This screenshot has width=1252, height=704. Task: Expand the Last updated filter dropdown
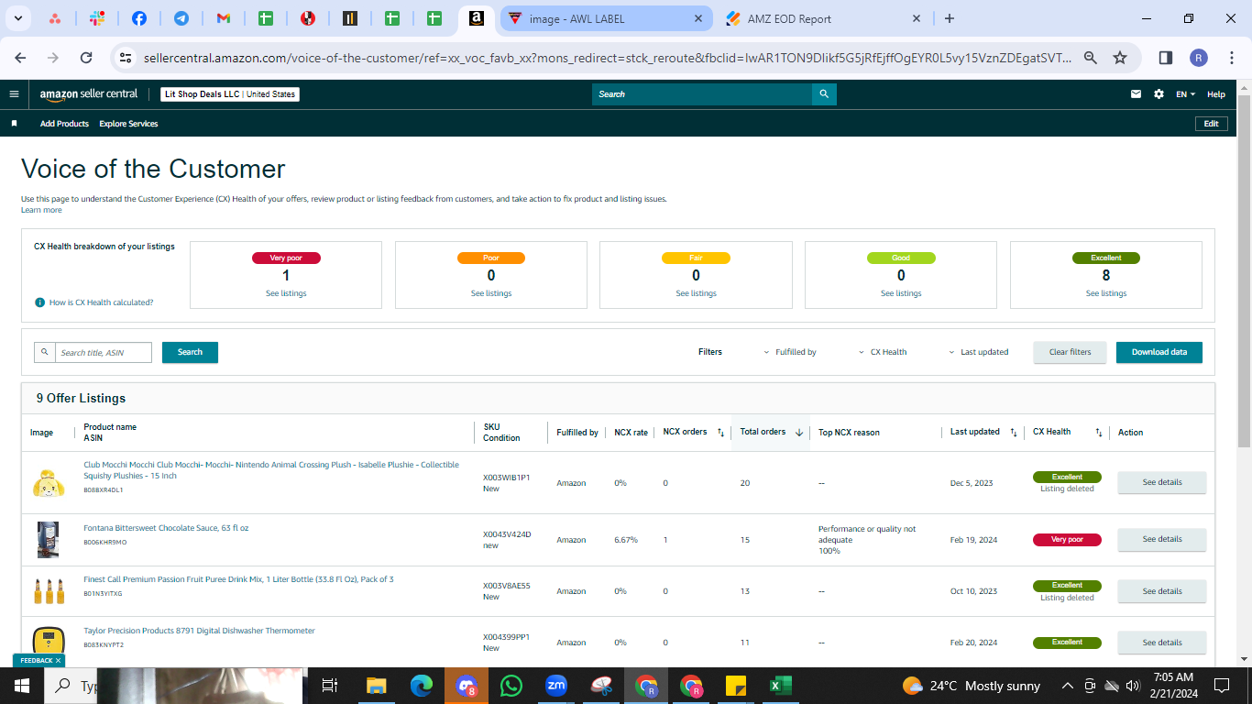click(978, 352)
